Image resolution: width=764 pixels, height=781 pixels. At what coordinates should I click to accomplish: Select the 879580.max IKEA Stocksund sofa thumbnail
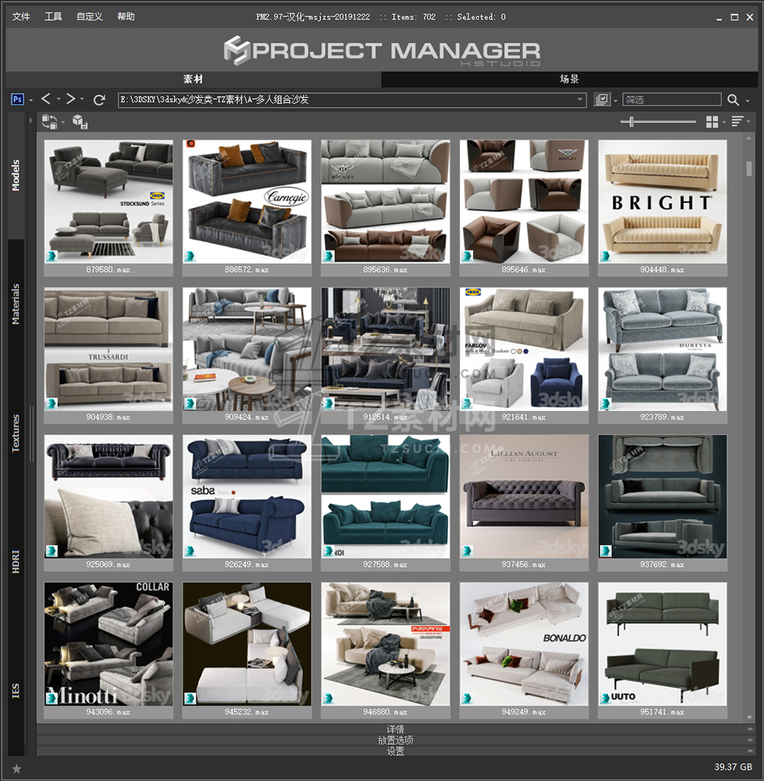pos(109,202)
